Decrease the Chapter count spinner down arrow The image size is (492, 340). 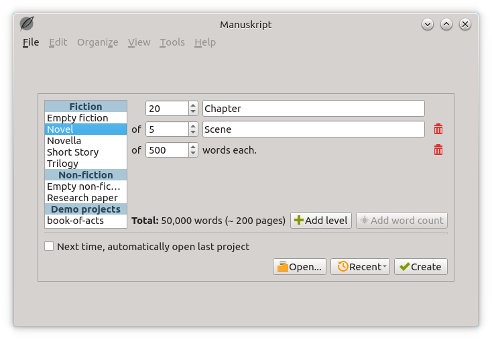[193, 112]
